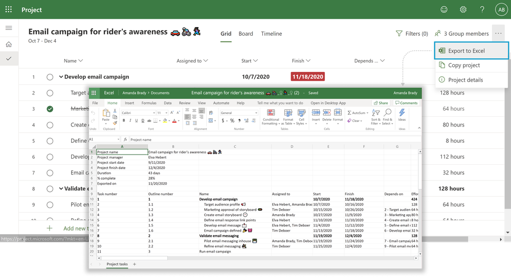Open Filters (0) button
The image size is (511, 277).
pyautogui.click(x=412, y=34)
